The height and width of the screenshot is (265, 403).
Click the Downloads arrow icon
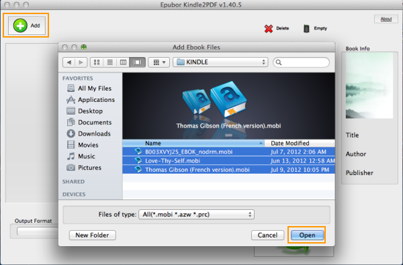71,134
